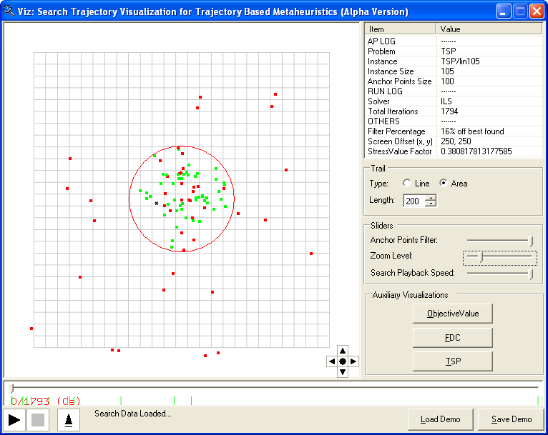Decrease trail Length with down spinner
548x435 pixels.
click(x=431, y=204)
